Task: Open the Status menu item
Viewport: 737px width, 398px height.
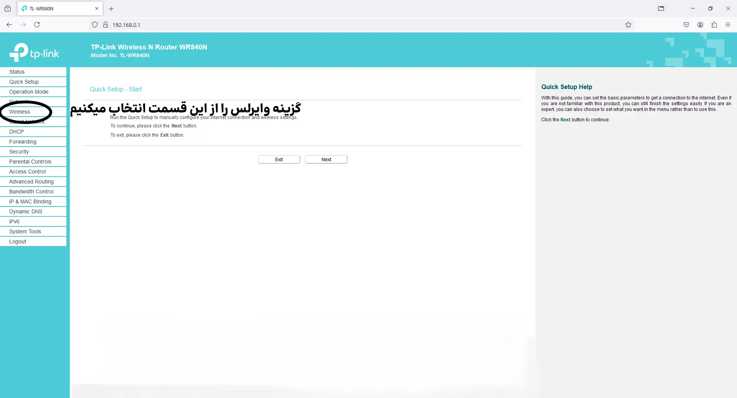Action: tap(33, 72)
